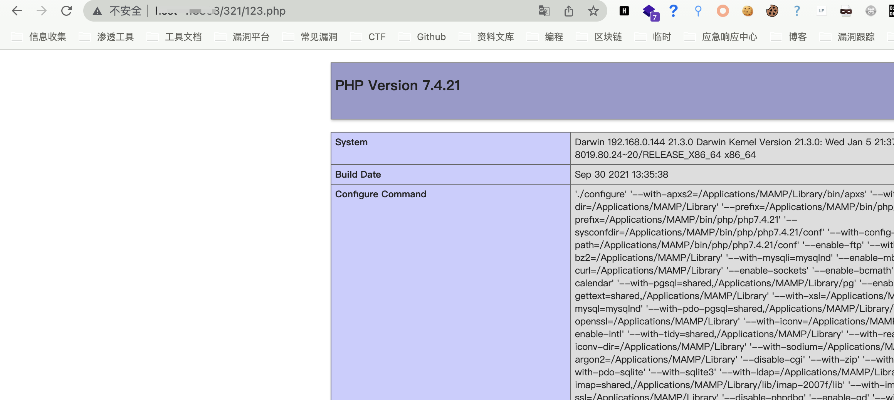Viewport: 894px width, 400px height.
Task: Open the 区块链 bookmarks folder
Action: point(599,37)
